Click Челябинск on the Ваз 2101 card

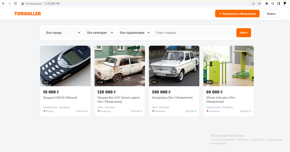pyautogui.click(x=106, y=111)
